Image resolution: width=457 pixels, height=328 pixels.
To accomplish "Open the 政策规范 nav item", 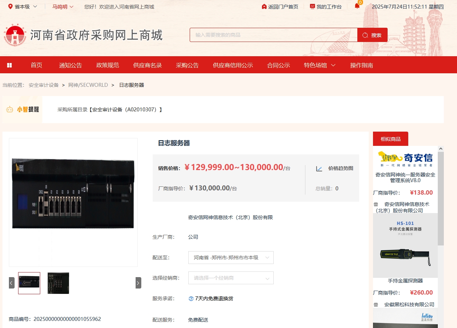I will click(x=107, y=65).
